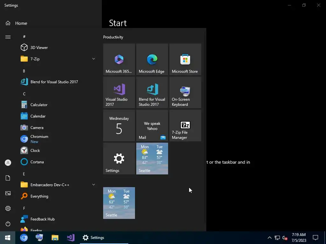
Task: Open the On-Screen Keyboard taskbar icon
Action: [x=39, y=238]
